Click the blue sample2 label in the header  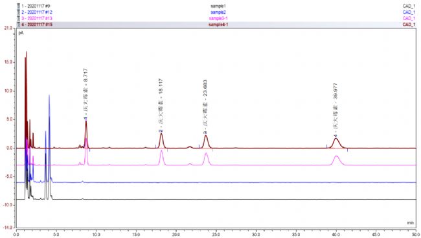218,12
